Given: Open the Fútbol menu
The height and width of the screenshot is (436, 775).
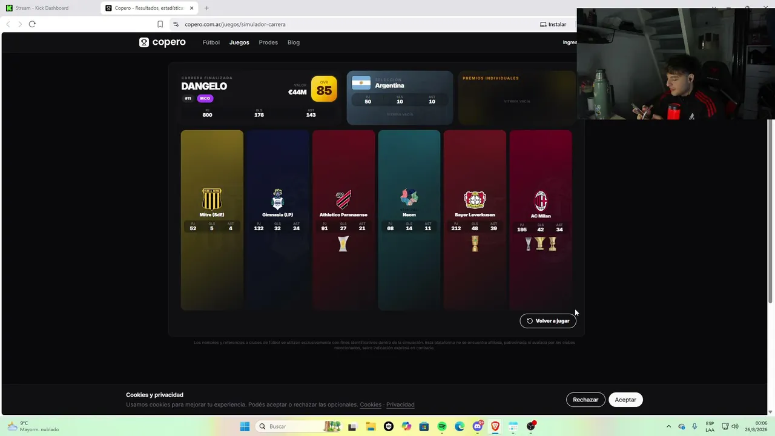Looking at the screenshot, I should coord(211,42).
